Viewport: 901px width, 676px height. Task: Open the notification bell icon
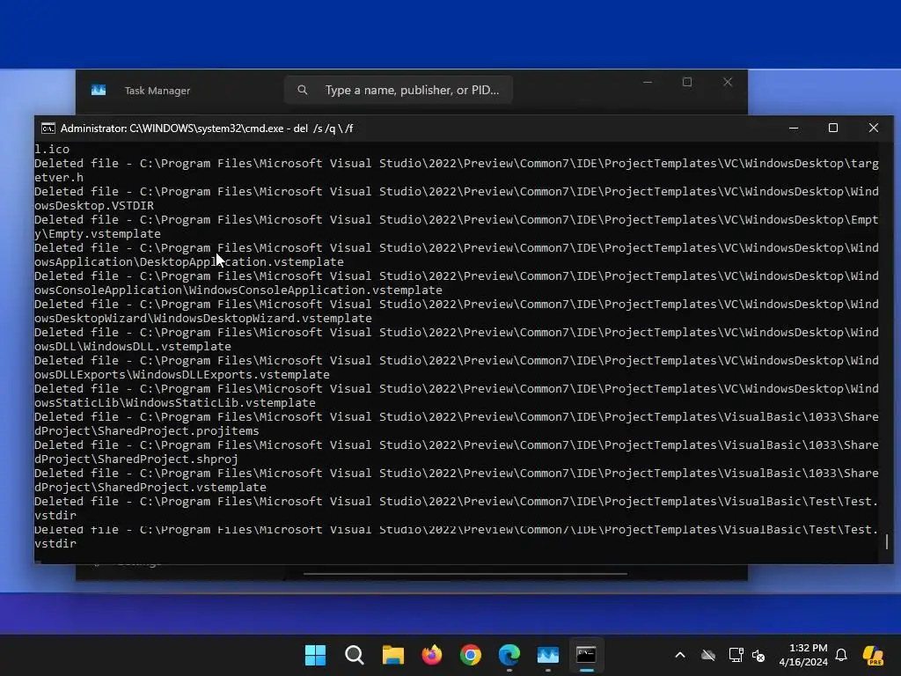tap(841, 655)
